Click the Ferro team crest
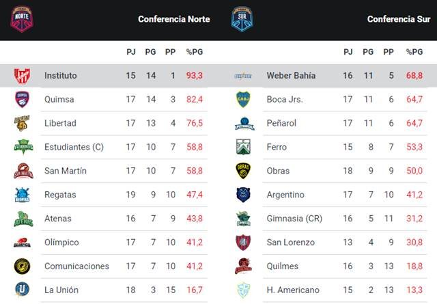437x304 pixels. coord(243,147)
